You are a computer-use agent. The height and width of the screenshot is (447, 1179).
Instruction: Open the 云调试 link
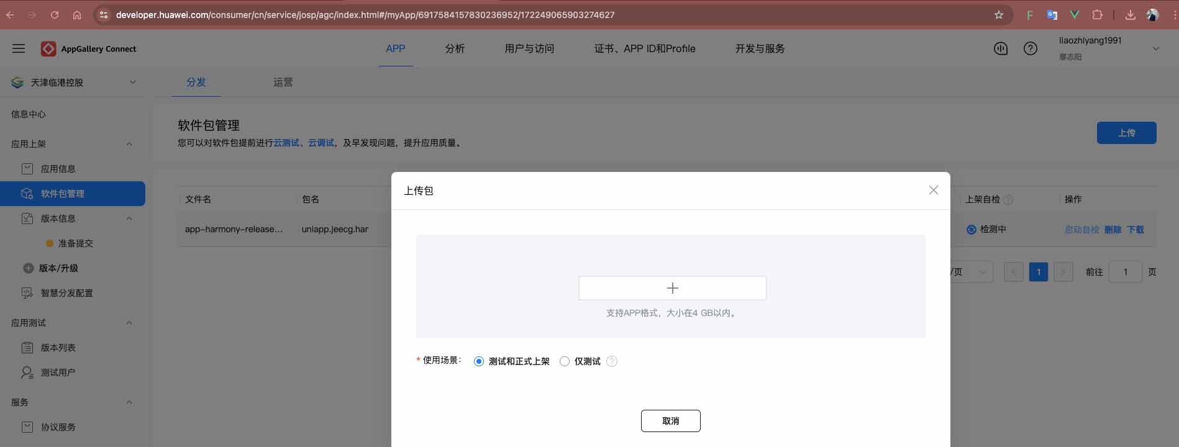click(x=321, y=143)
